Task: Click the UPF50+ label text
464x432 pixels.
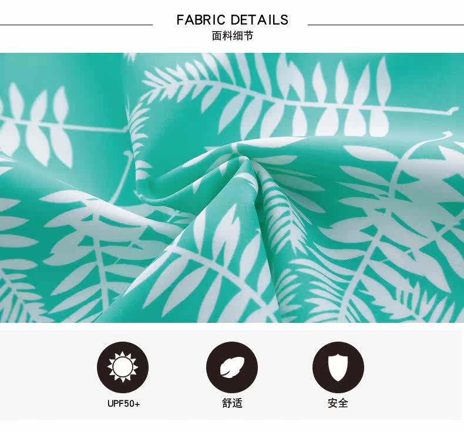Action: [123, 404]
